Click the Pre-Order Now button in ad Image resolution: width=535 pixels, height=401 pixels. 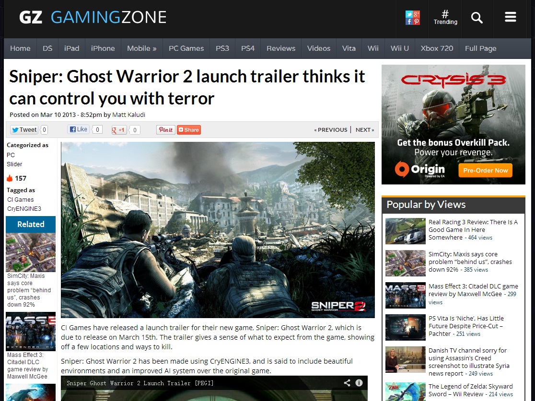[x=485, y=171]
